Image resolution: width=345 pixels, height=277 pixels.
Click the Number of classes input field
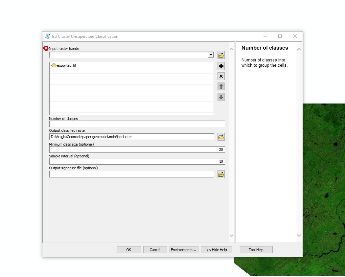click(x=137, y=124)
